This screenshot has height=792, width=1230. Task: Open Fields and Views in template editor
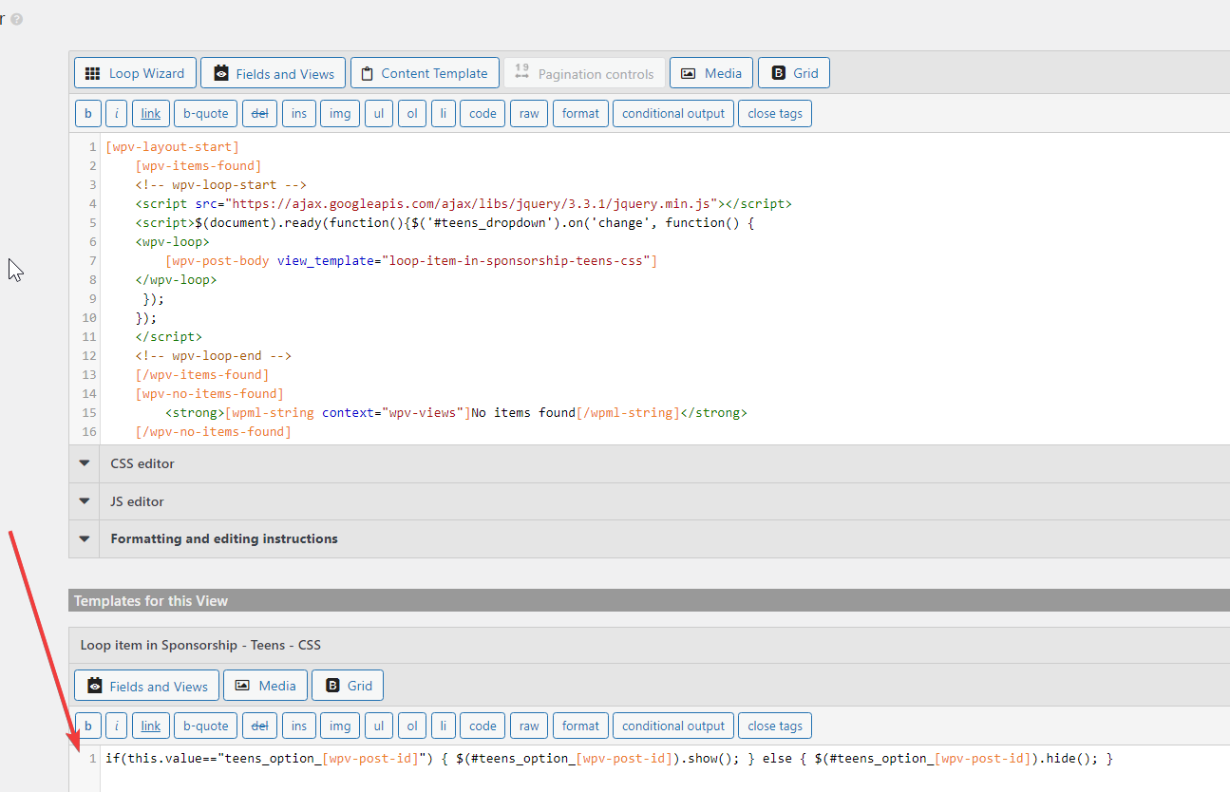click(x=147, y=686)
